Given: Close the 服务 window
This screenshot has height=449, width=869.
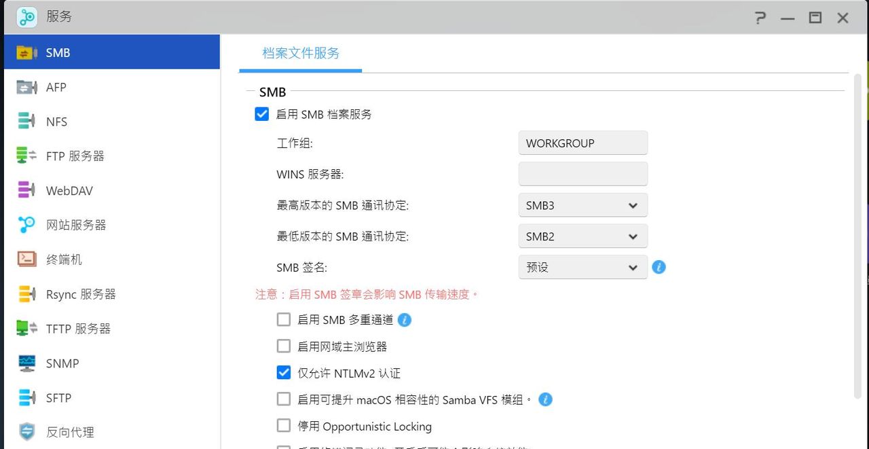Looking at the screenshot, I should [843, 18].
